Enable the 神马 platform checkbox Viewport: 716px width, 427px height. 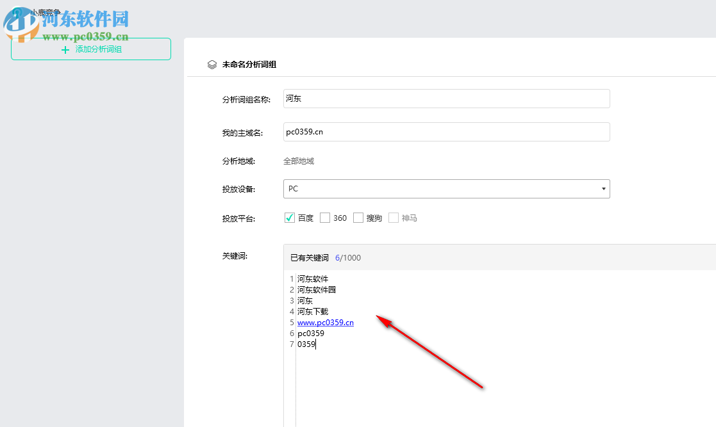tap(393, 218)
